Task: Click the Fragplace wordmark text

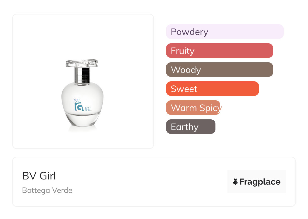Action: coord(260,182)
